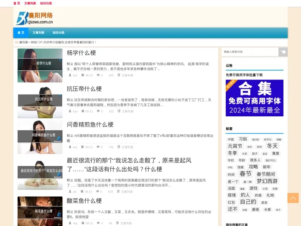This screenshot has height=226, width=301.
Task: Click the category icon in 酸菜鱼什么梗 row
Action: point(117,223)
